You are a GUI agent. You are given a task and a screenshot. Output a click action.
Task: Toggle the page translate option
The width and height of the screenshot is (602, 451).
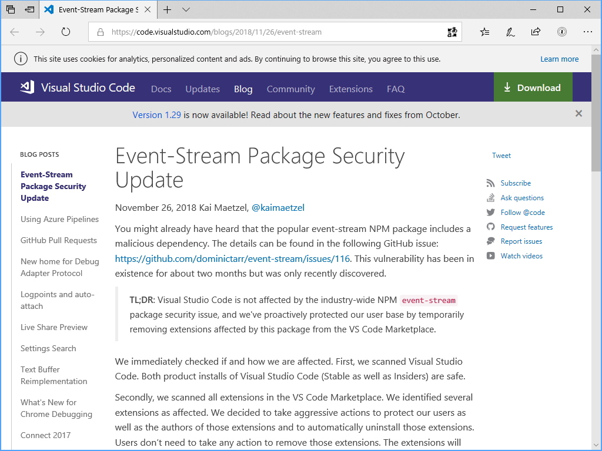click(451, 32)
